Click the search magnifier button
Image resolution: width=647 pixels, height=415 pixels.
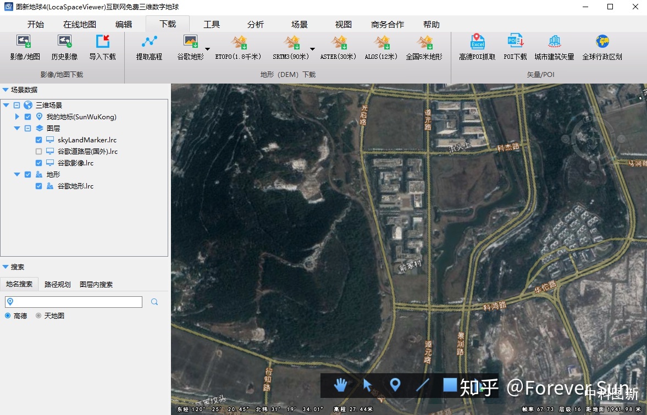tap(154, 302)
